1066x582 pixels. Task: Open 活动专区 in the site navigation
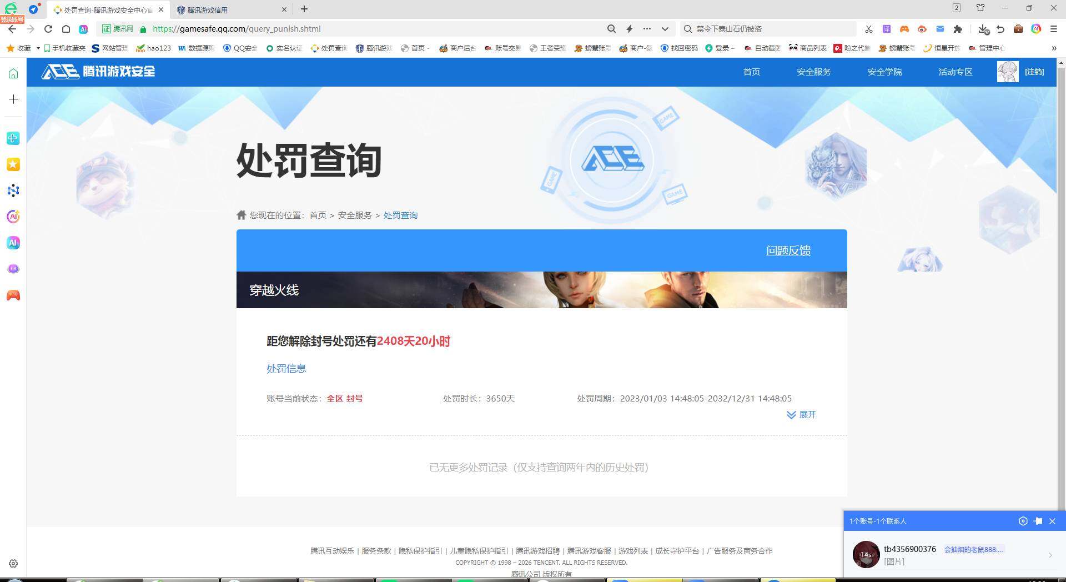point(956,72)
